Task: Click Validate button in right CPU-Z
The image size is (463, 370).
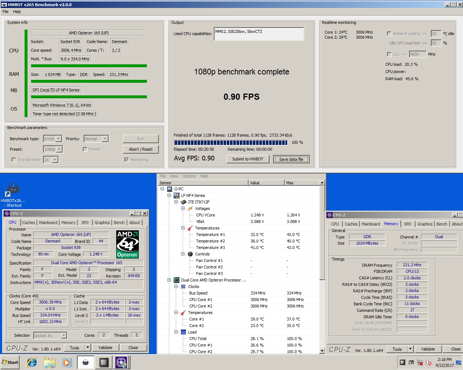Action: [x=428, y=349]
